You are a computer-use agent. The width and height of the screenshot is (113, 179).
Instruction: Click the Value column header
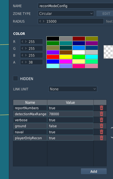point(71,102)
